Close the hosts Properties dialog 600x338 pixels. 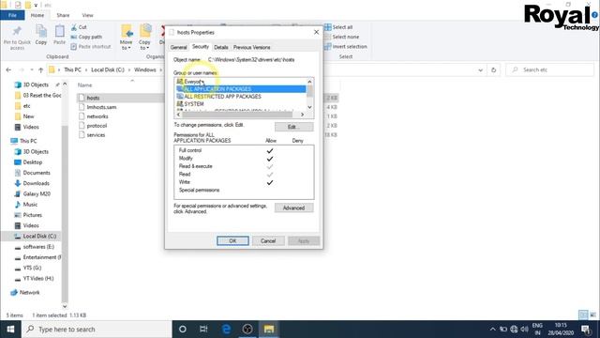[x=317, y=32]
